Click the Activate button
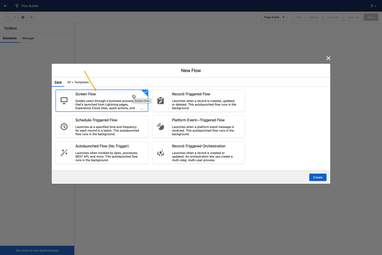382x255 pixels. pyautogui.click(x=333, y=17)
